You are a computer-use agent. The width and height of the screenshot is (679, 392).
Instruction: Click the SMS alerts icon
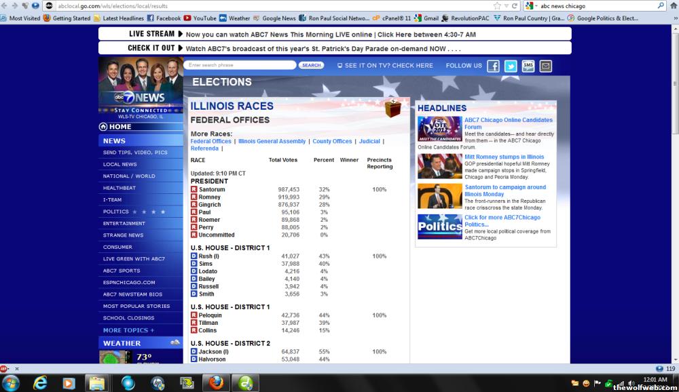pos(528,66)
